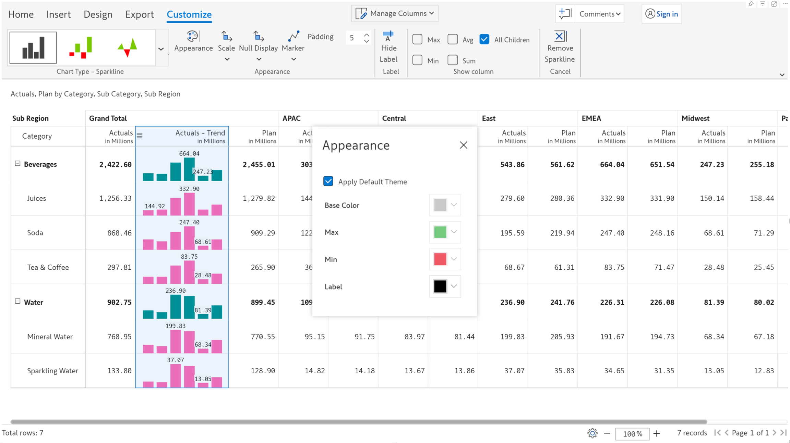Switch to the Design tab

click(x=98, y=14)
